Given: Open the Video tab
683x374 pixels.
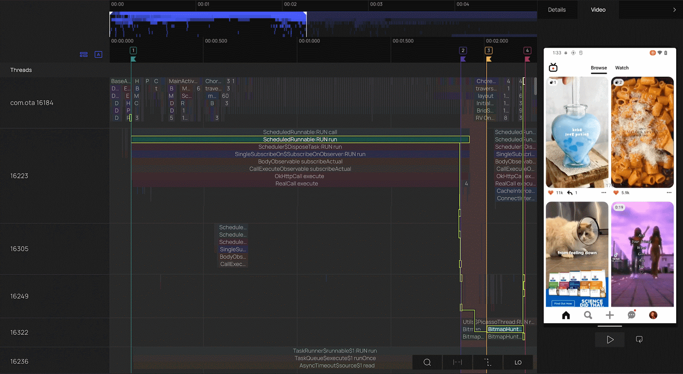Looking at the screenshot, I should [598, 10].
